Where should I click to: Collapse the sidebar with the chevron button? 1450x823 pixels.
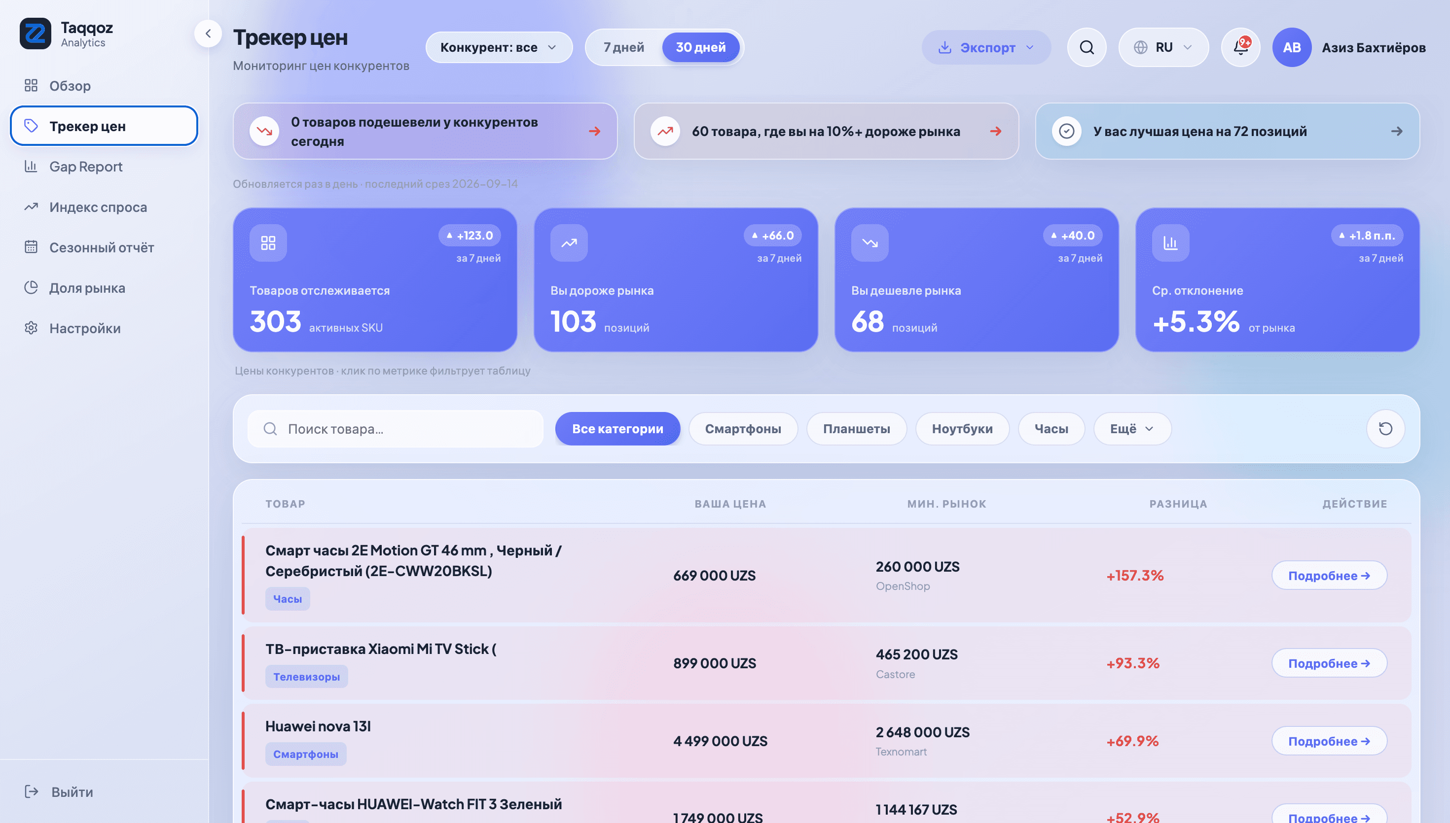[x=208, y=34]
